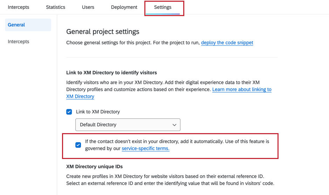Click the external reference ID description paragraph
Image resolution: width=329 pixels, height=195 pixels.
[x=170, y=180]
